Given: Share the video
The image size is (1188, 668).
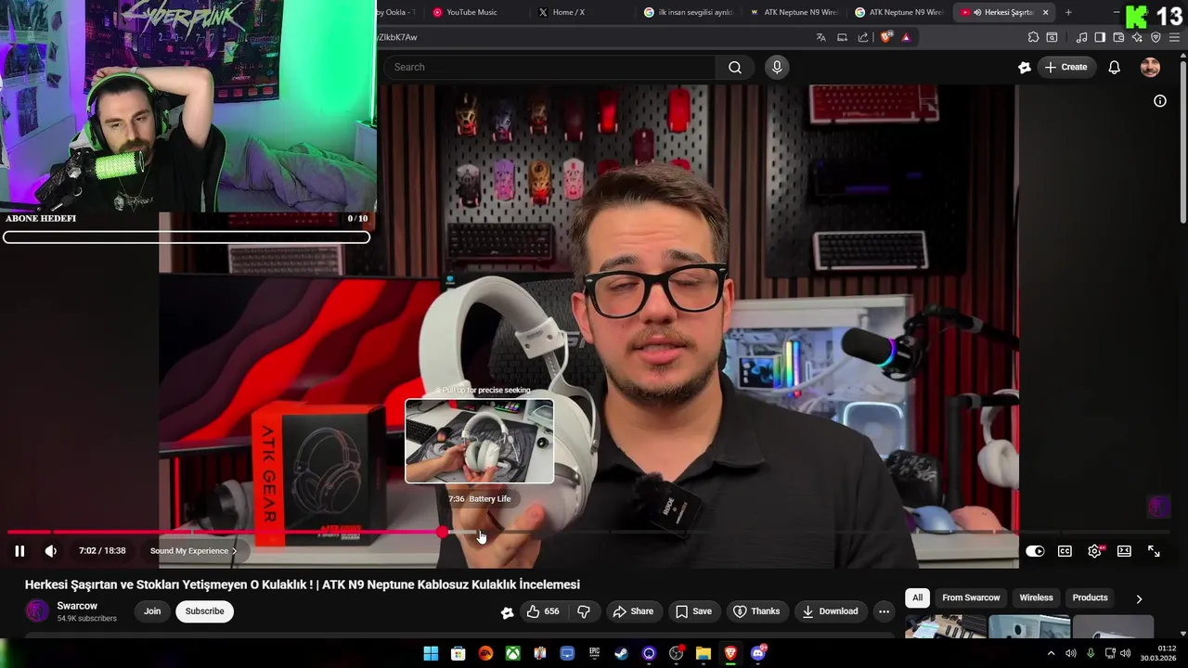Looking at the screenshot, I should click(x=633, y=611).
